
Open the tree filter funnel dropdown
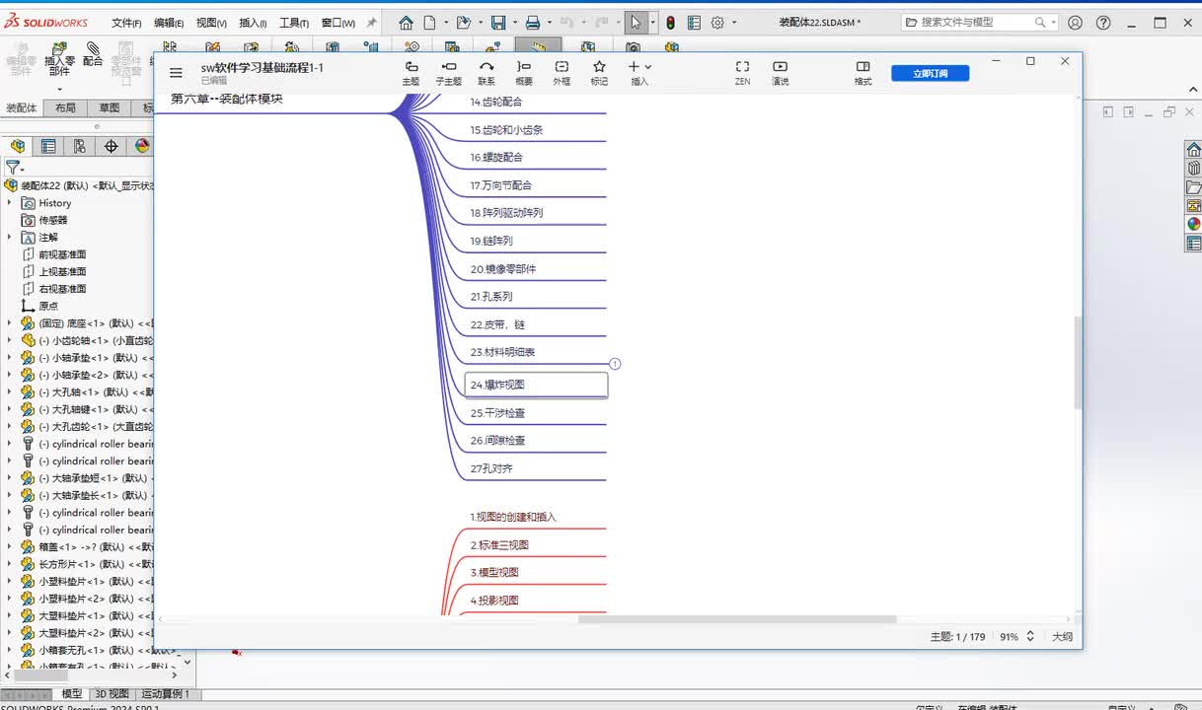click(14, 168)
